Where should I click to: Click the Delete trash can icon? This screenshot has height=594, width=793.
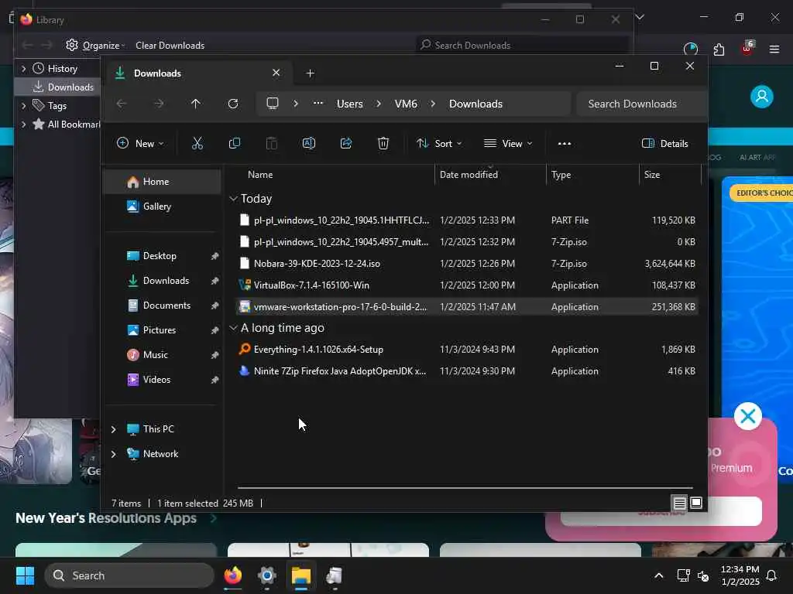(383, 143)
